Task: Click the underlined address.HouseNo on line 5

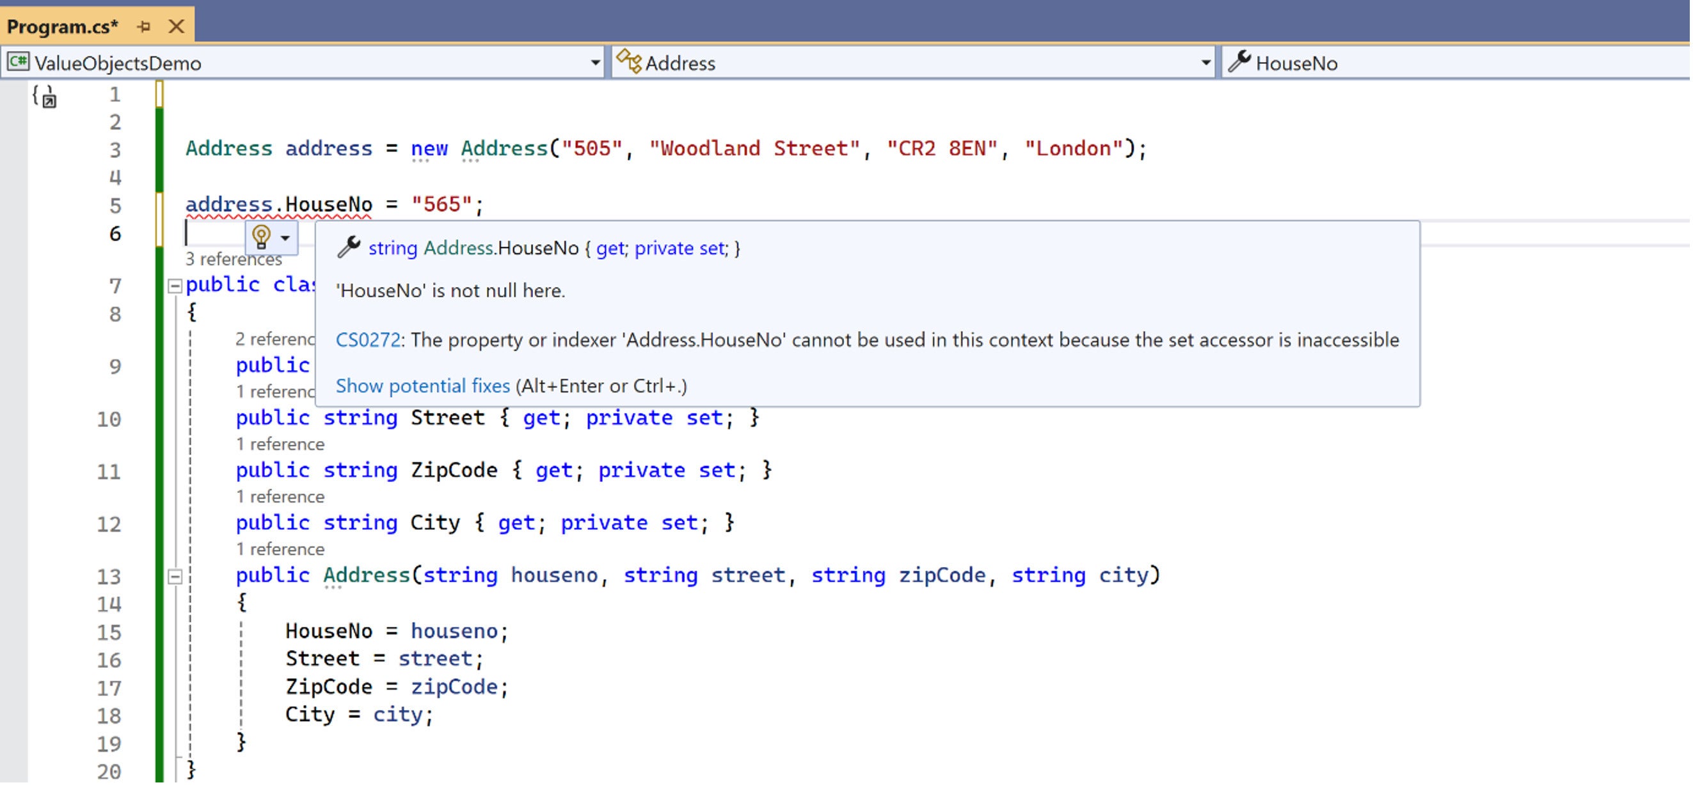Action: (x=279, y=205)
